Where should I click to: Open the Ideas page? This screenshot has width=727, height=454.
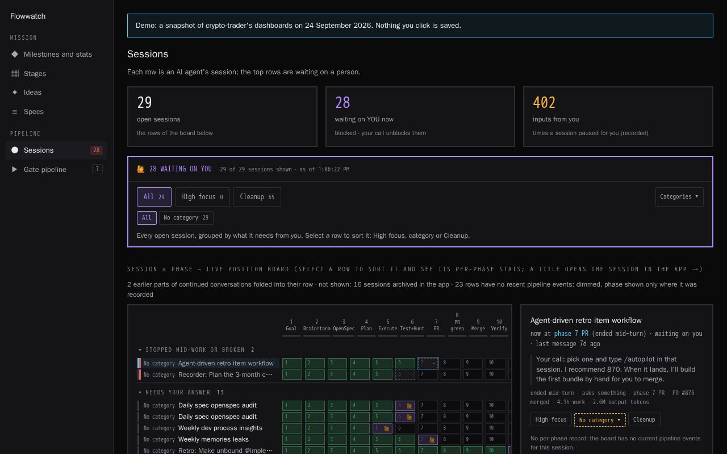tap(57, 93)
